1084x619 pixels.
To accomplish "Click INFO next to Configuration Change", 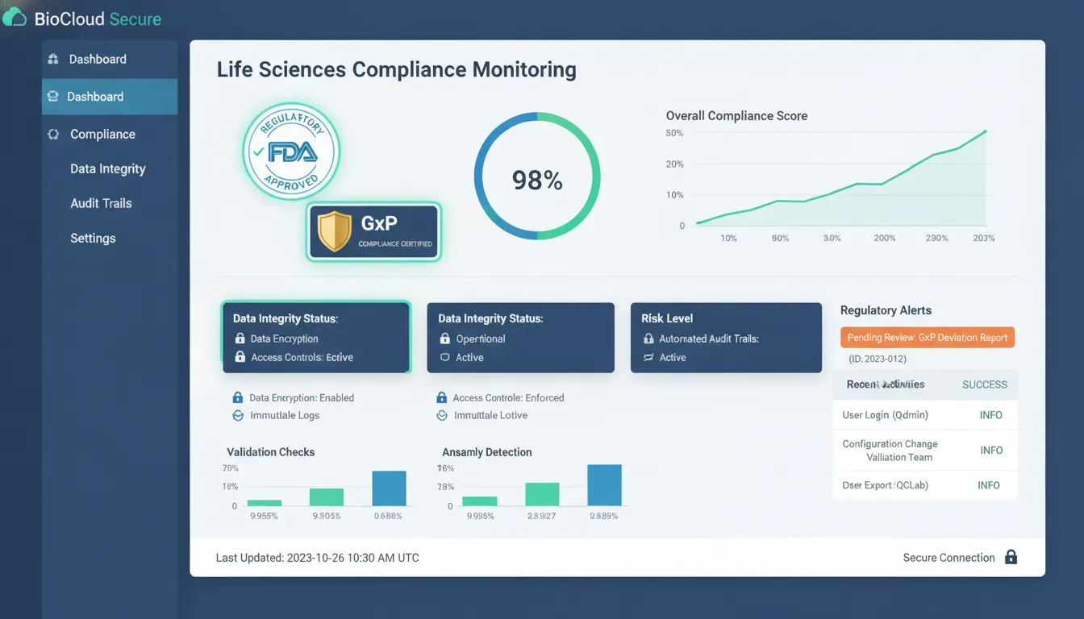I will 991,451.
